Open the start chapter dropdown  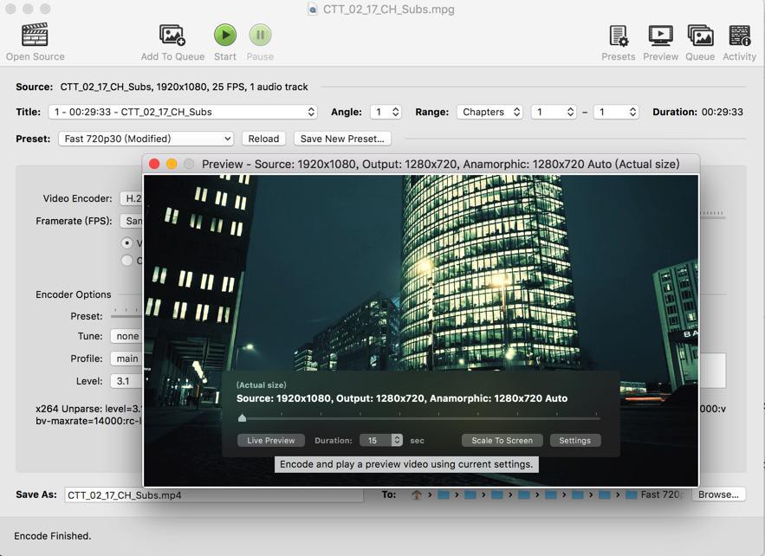pyautogui.click(x=554, y=113)
